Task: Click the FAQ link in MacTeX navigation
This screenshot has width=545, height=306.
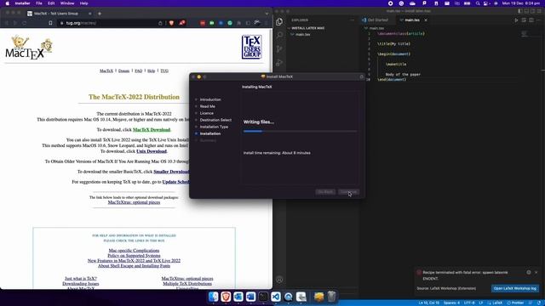Action: pos(138,71)
